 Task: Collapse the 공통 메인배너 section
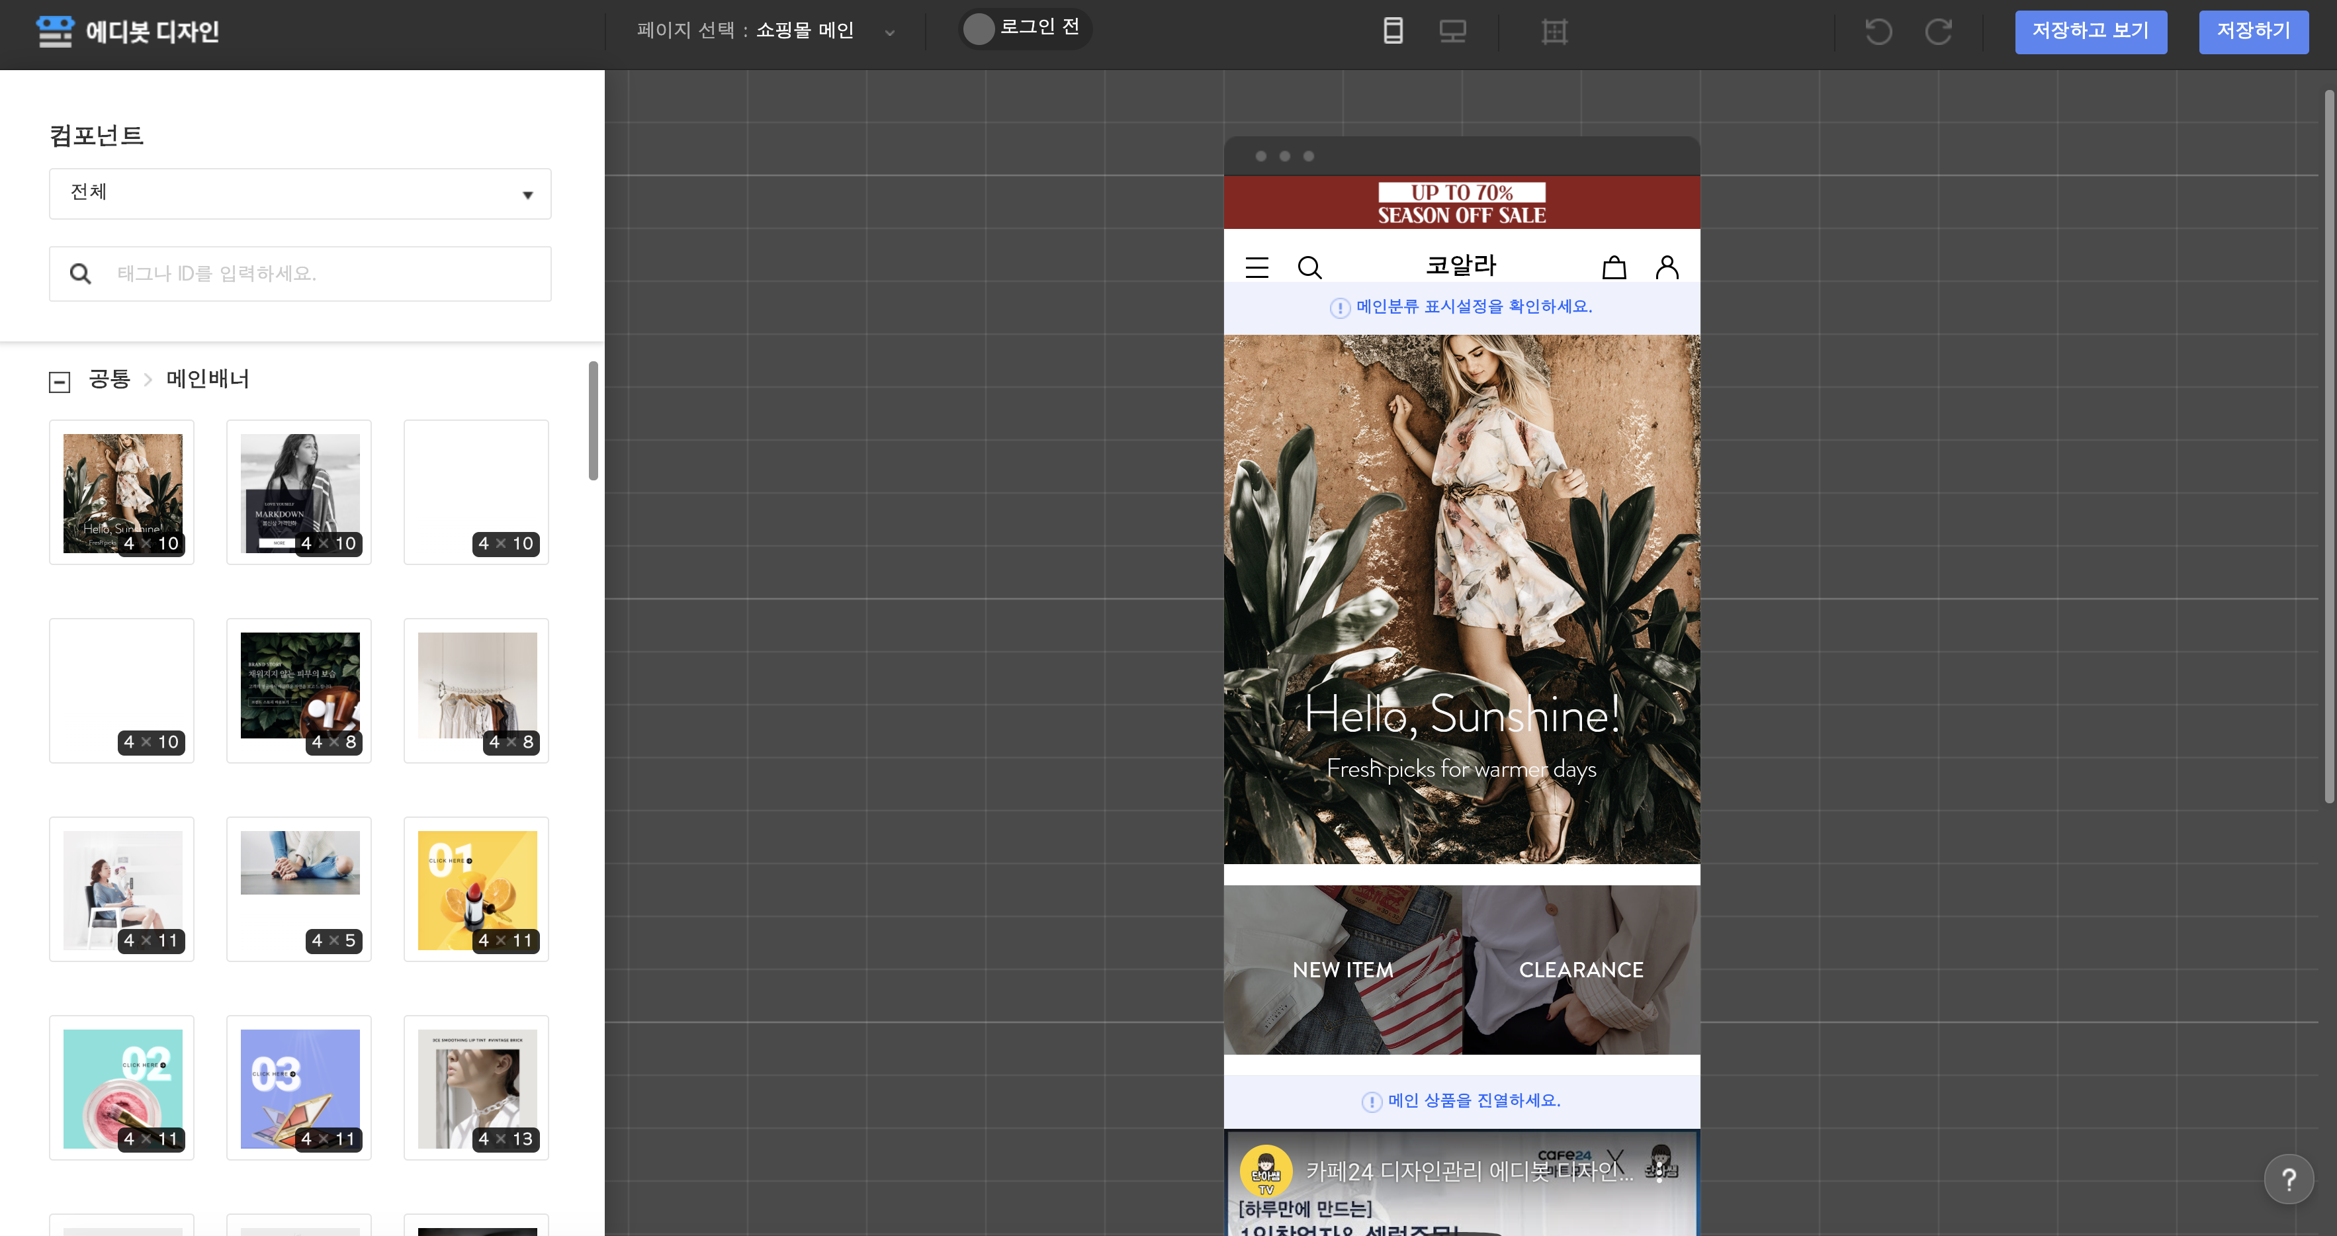(x=60, y=382)
